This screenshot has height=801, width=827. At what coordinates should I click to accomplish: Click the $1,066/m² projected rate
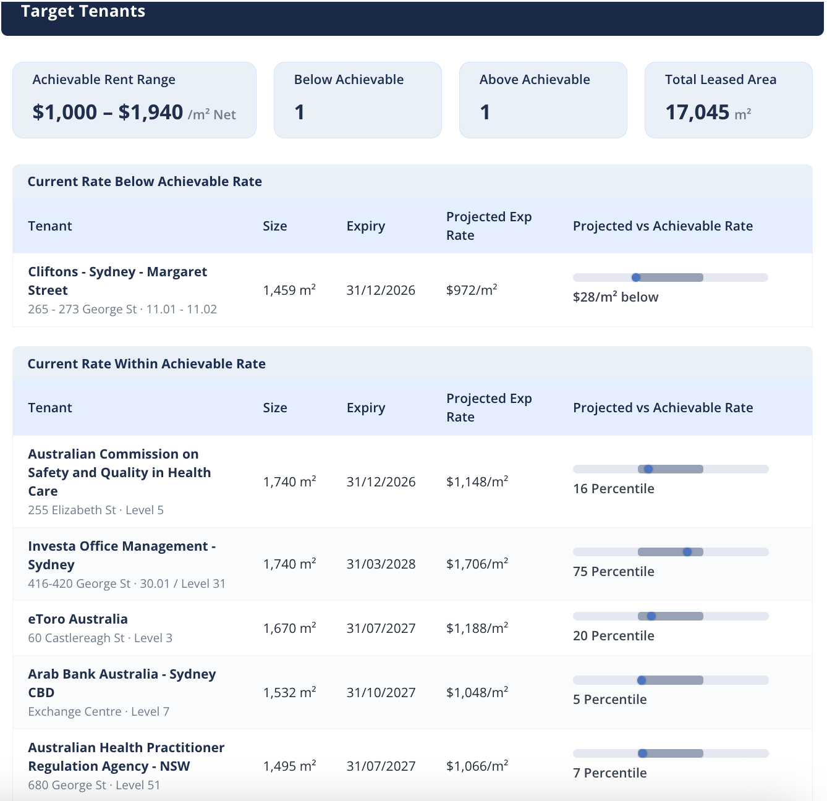[x=477, y=766]
